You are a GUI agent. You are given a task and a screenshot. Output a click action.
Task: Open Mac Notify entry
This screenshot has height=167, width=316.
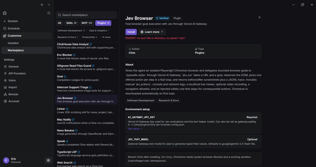click(86, 121)
